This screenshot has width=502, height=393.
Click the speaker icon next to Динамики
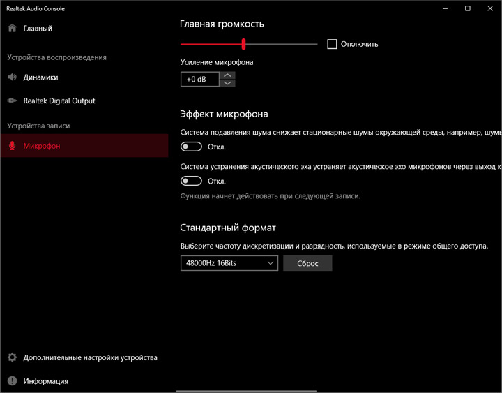coord(12,77)
